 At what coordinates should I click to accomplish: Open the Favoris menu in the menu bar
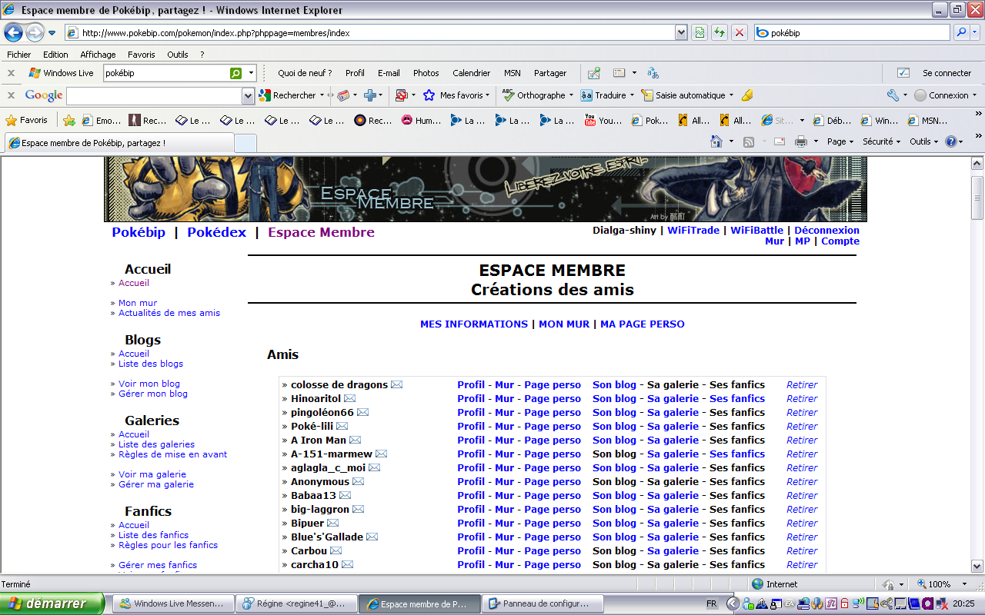point(142,55)
